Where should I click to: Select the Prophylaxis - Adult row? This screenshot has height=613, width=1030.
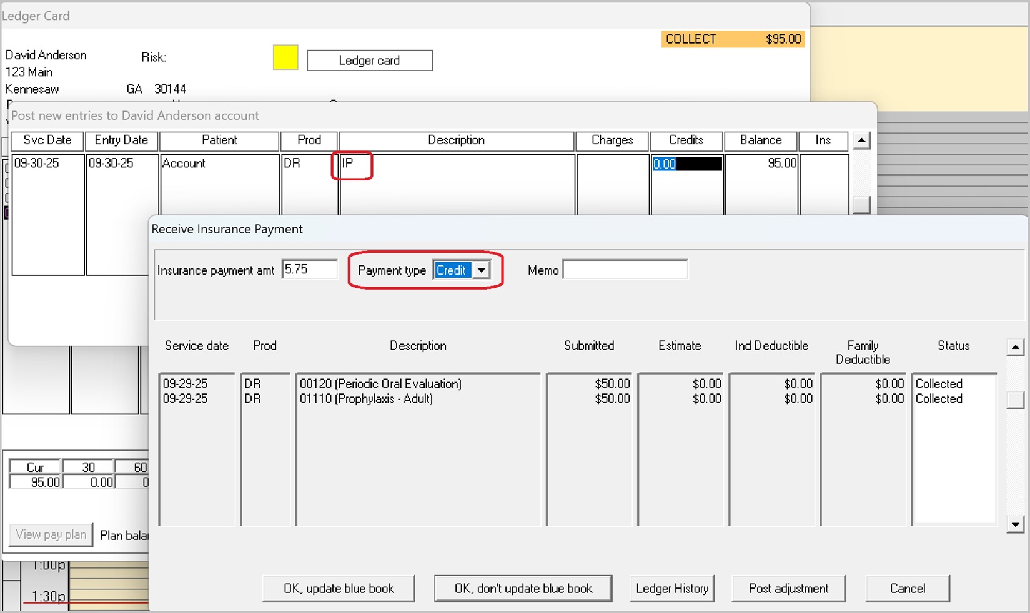[366, 399]
